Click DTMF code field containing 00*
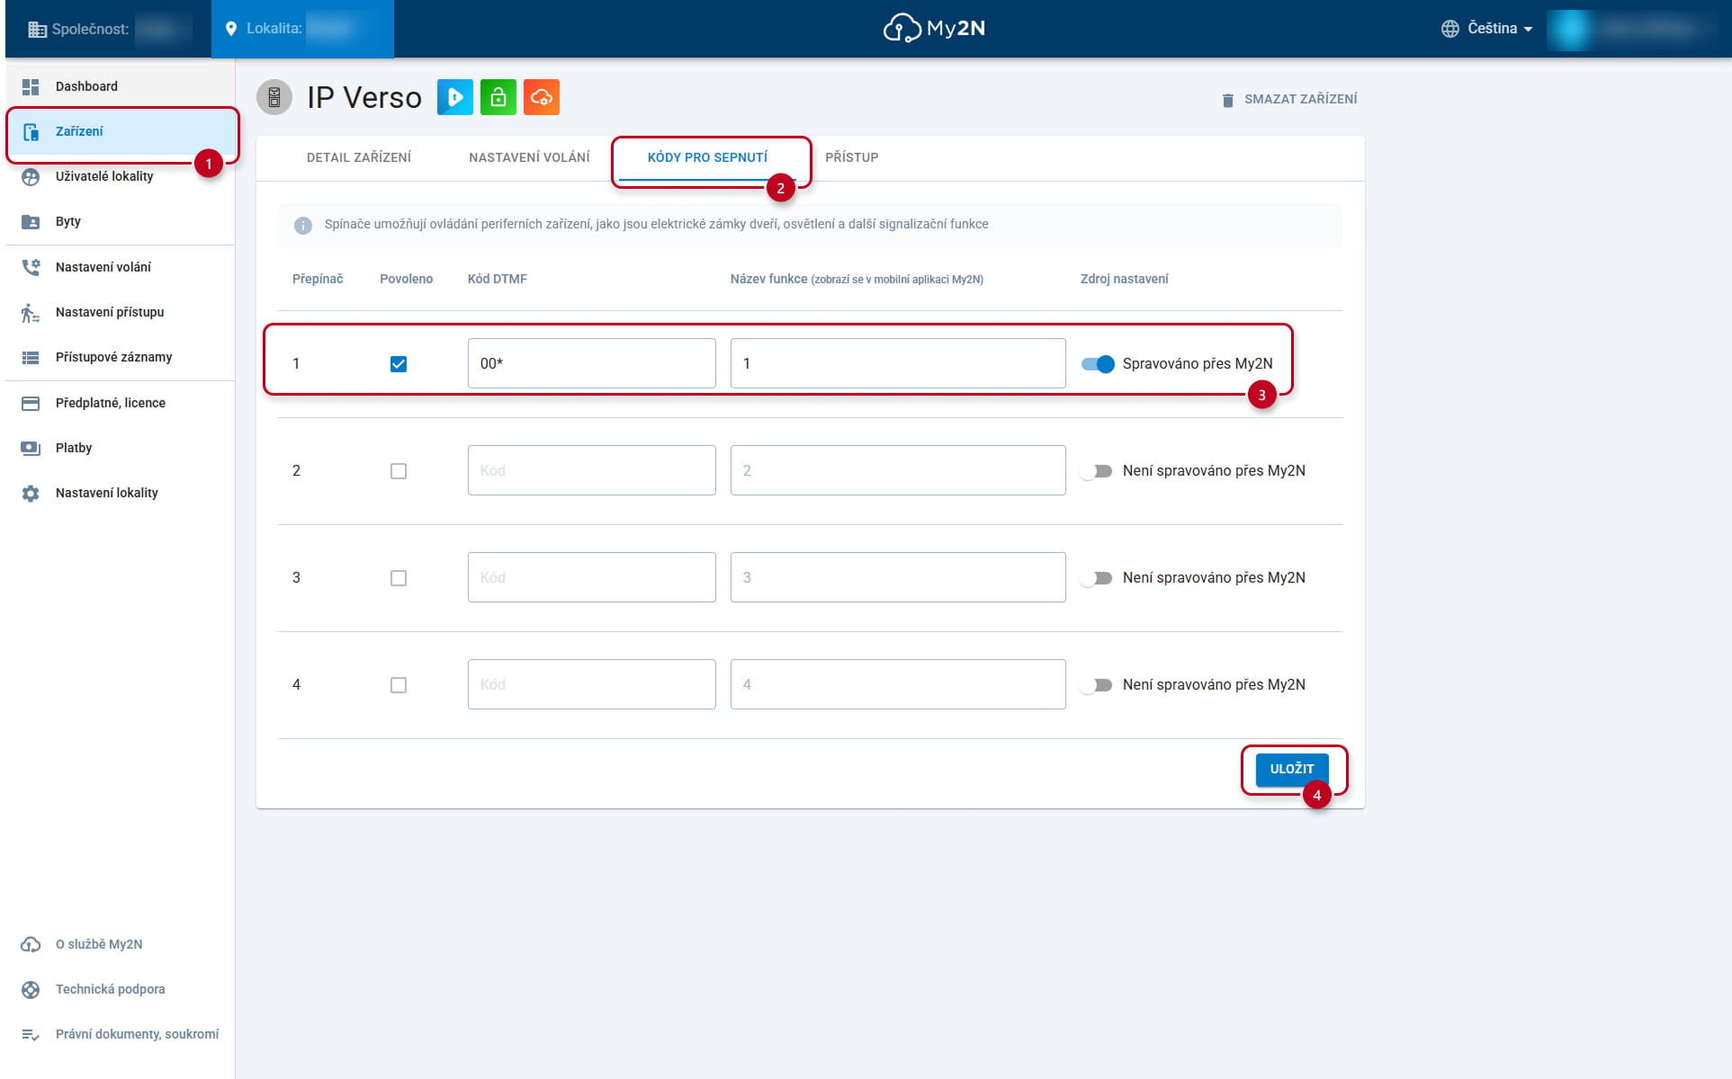 tap(592, 363)
